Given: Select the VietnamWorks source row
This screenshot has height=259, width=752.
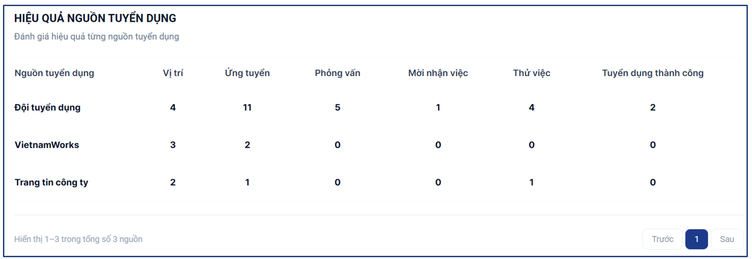Looking at the screenshot, I should [375, 145].
